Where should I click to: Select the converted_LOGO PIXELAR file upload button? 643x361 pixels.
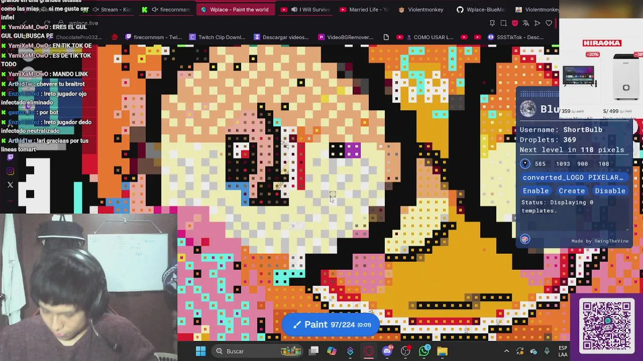coord(573,177)
